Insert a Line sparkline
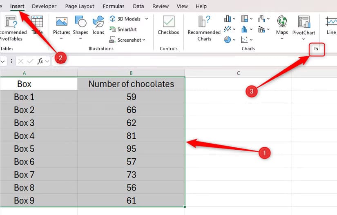This screenshot has width=337, height=215. click(331, 25)
